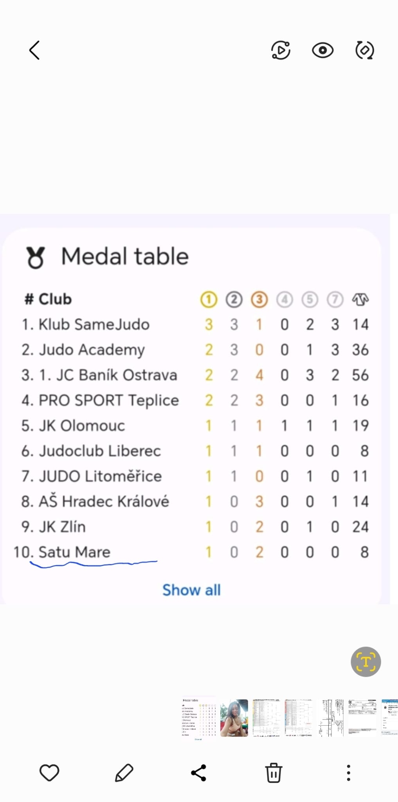Viewport: 398px width, 802px height.
Task: Tap the Medal table heading icon
Action: pos(36,257)
